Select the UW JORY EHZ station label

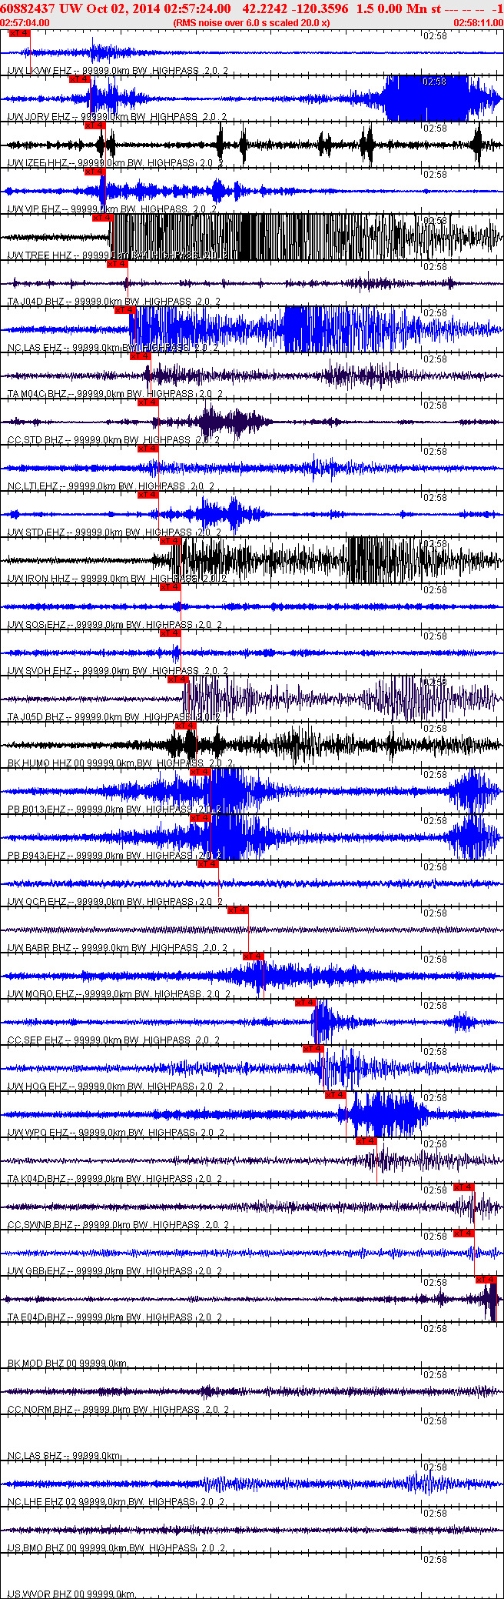(117, 117)
